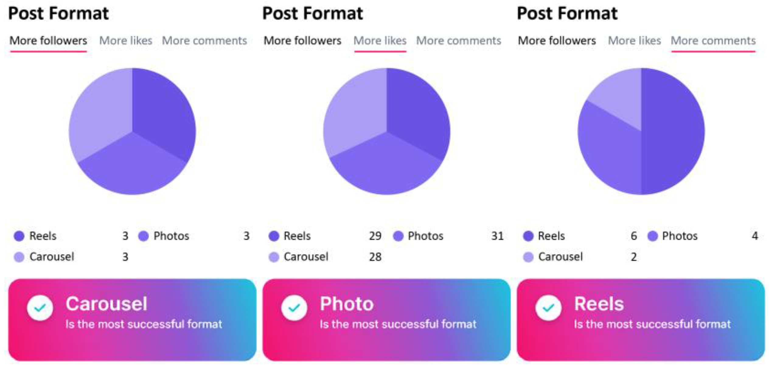Open the Photo most successful format banner
773x369 pixels.
point(386,319)
